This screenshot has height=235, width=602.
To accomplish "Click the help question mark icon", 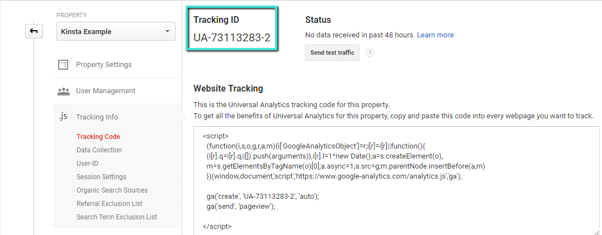I will point(369,52).
